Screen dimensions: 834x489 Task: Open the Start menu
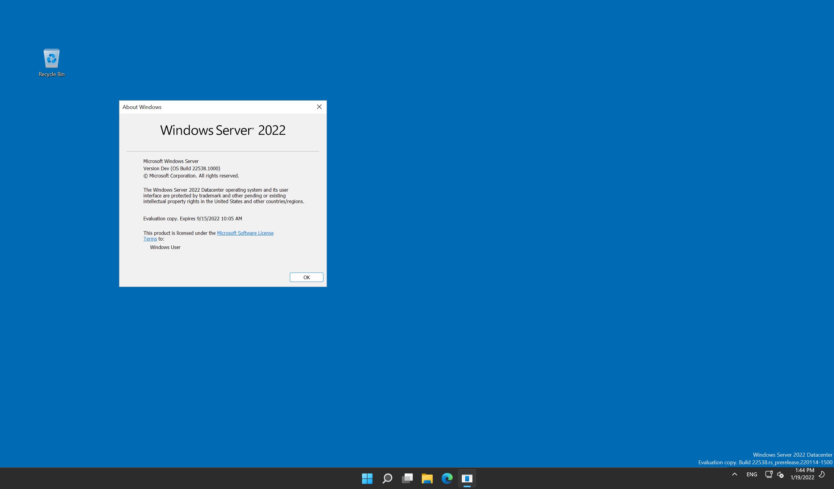(x=367, y=478)
